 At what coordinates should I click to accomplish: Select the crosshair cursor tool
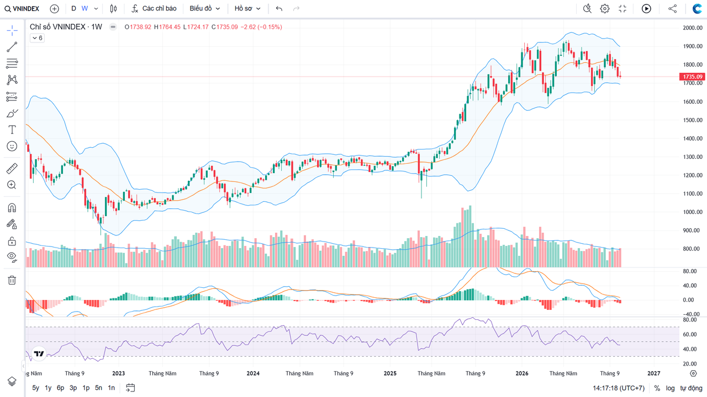pos(12,30)
